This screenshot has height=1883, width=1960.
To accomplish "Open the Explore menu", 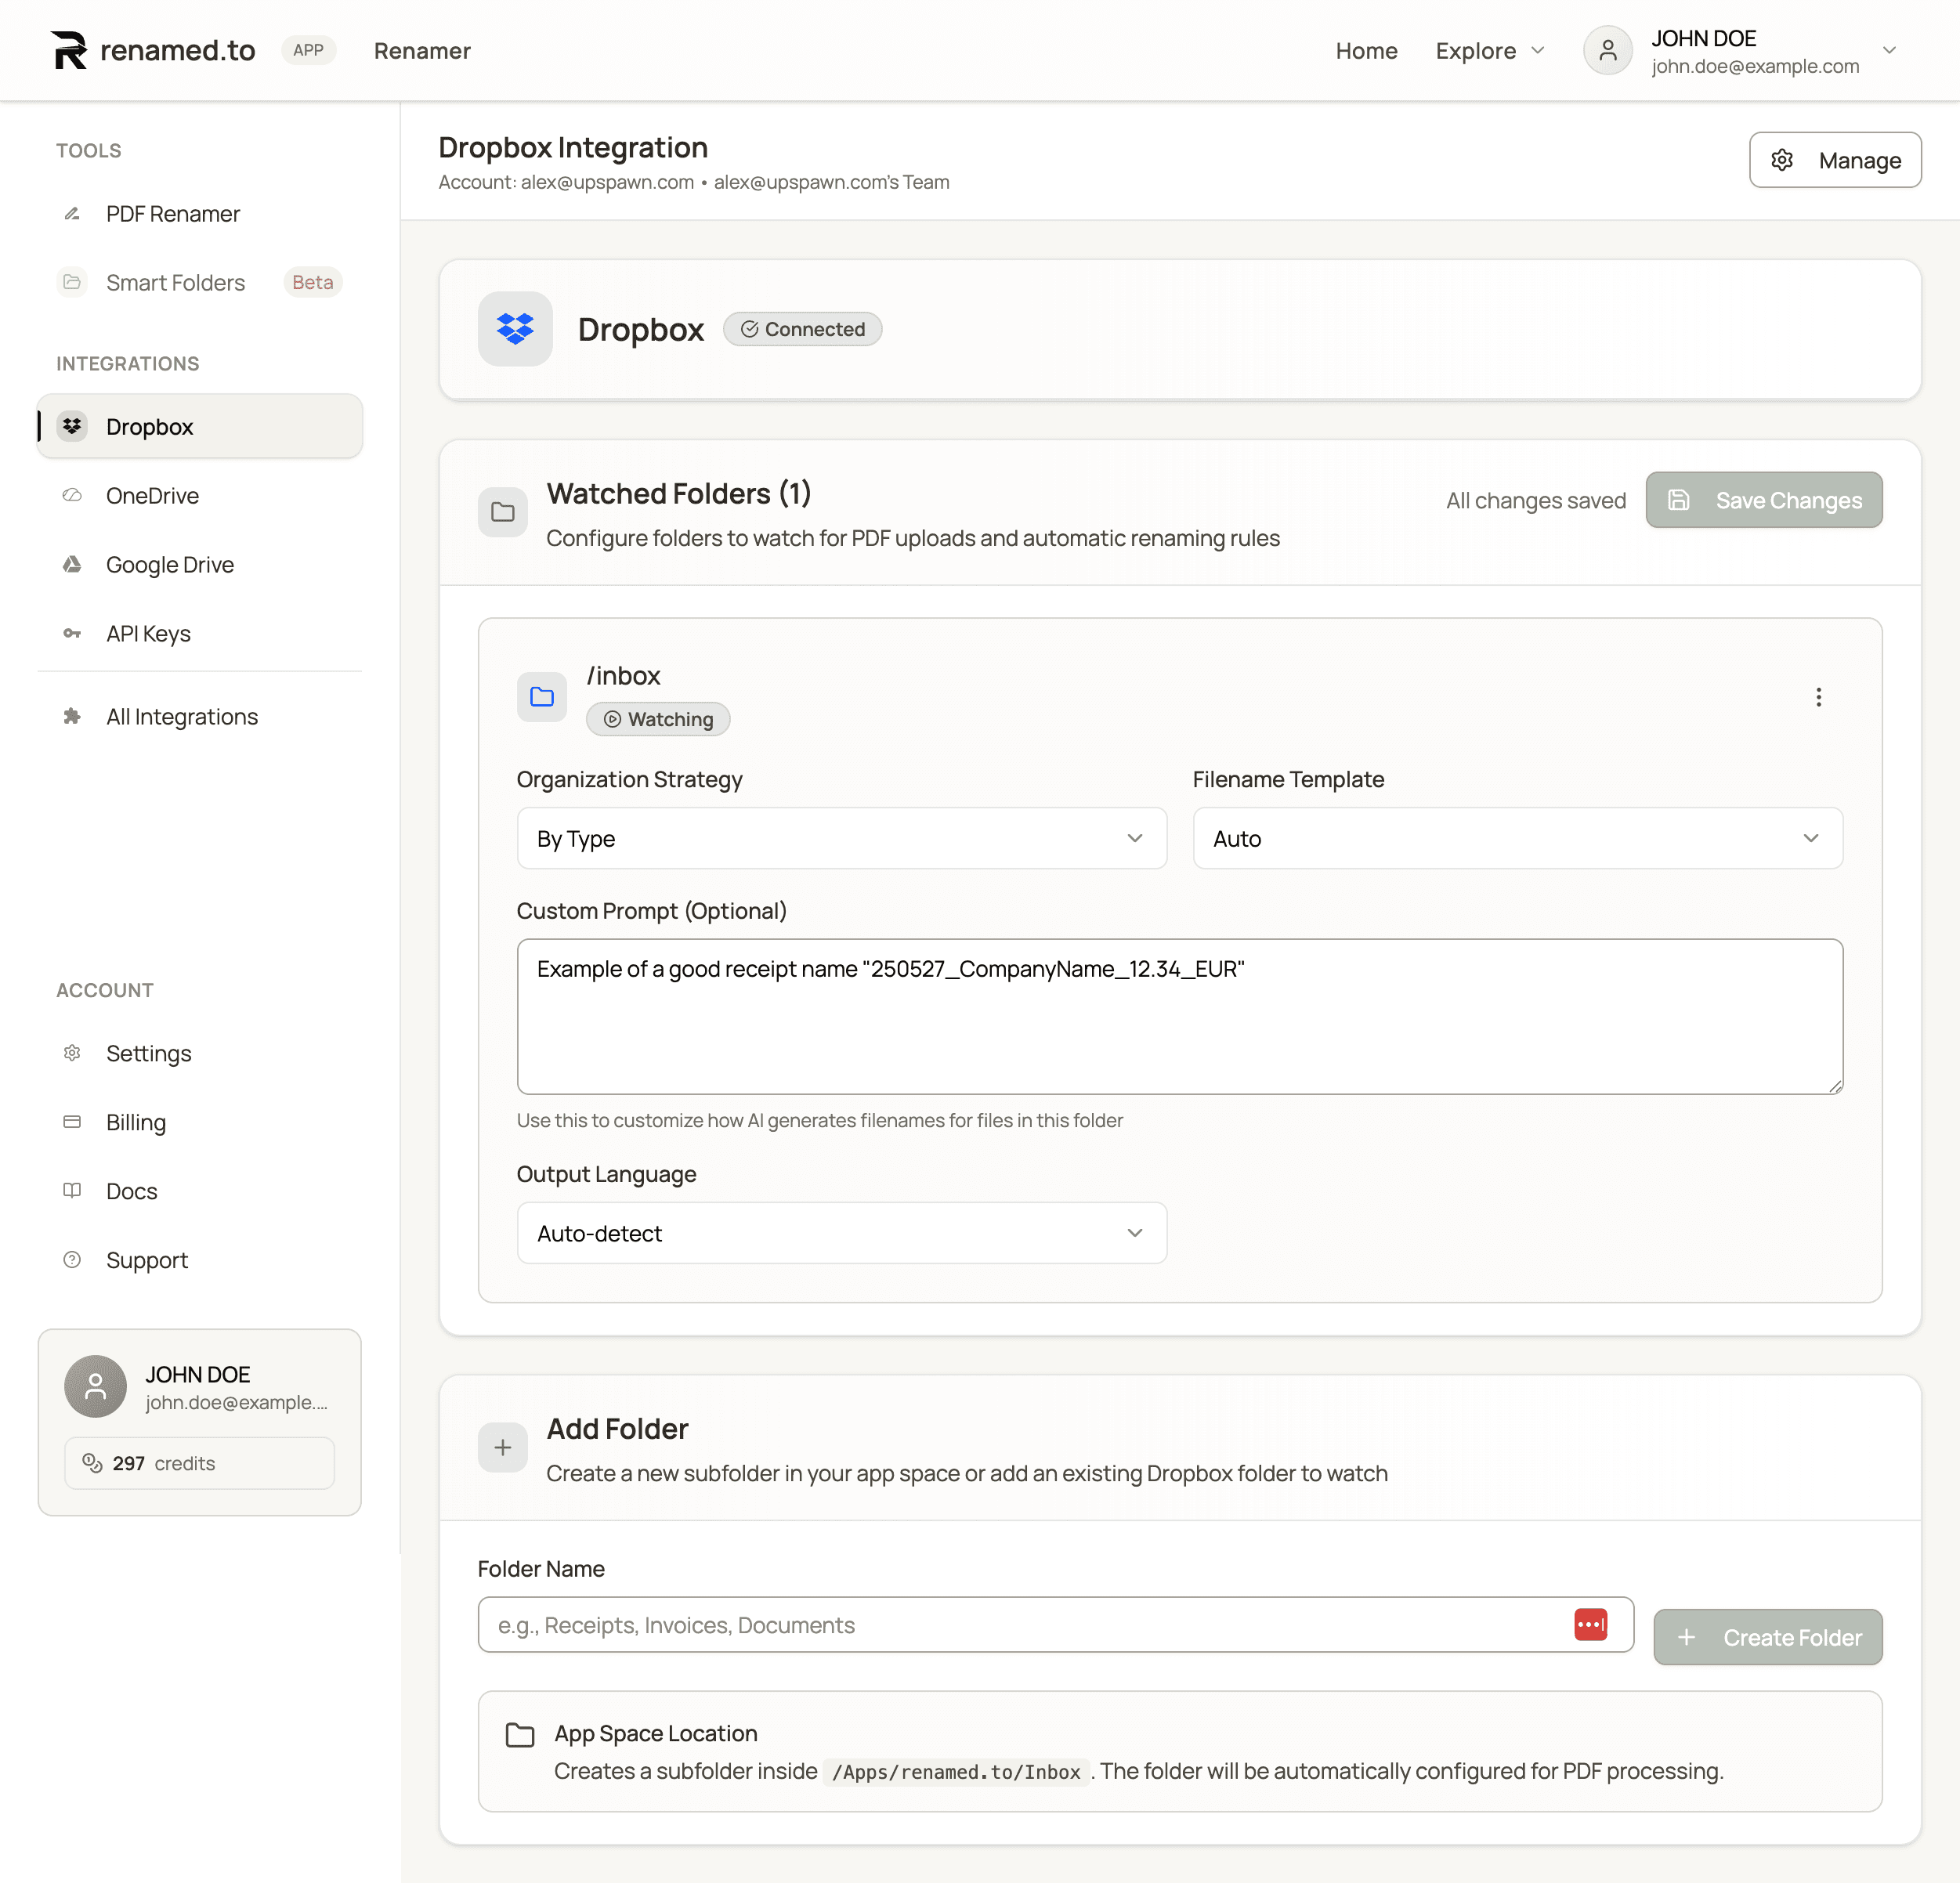I will [1489, 50].
